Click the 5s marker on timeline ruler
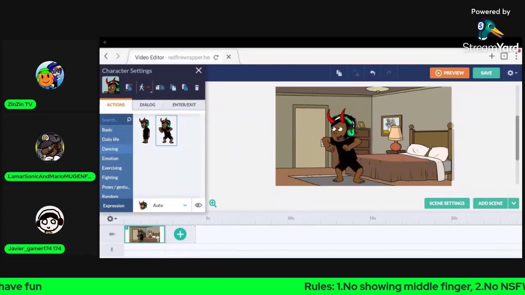The width and height of the screenshot is (525, 295). (208, 218)
